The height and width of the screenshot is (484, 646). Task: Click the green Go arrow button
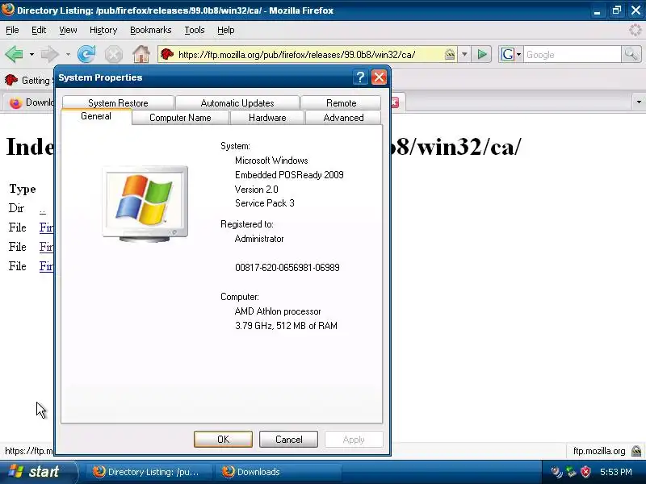click(x=482, y=54)
